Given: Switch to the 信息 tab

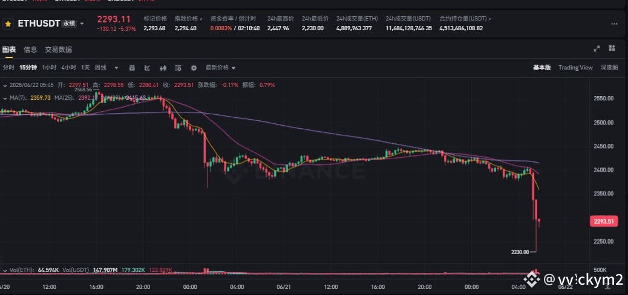Looking at the screenshot, I should coord(30,50).
